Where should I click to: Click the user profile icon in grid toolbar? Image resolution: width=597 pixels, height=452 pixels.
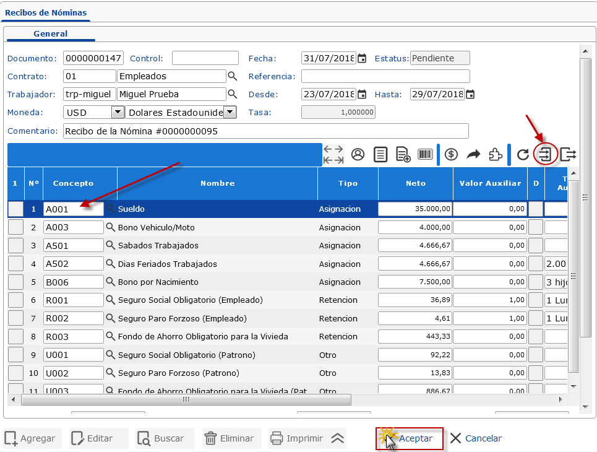click(358, 155)
